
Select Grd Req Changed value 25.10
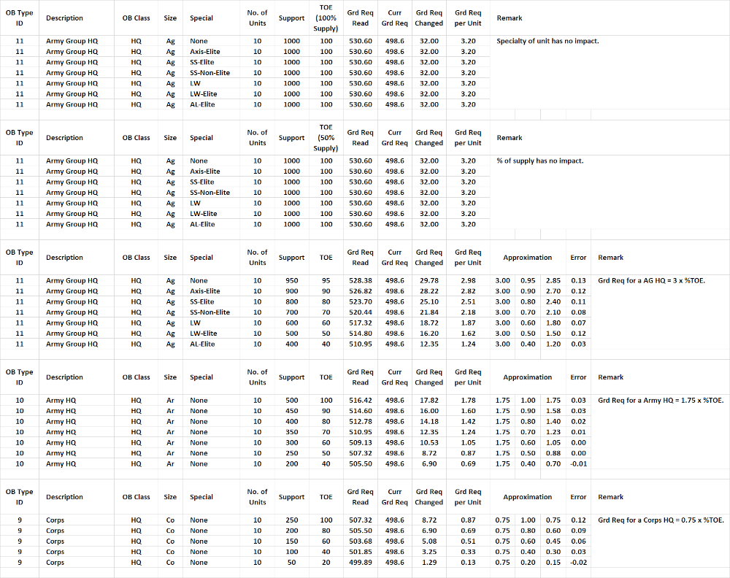click(x=429, y=301)
